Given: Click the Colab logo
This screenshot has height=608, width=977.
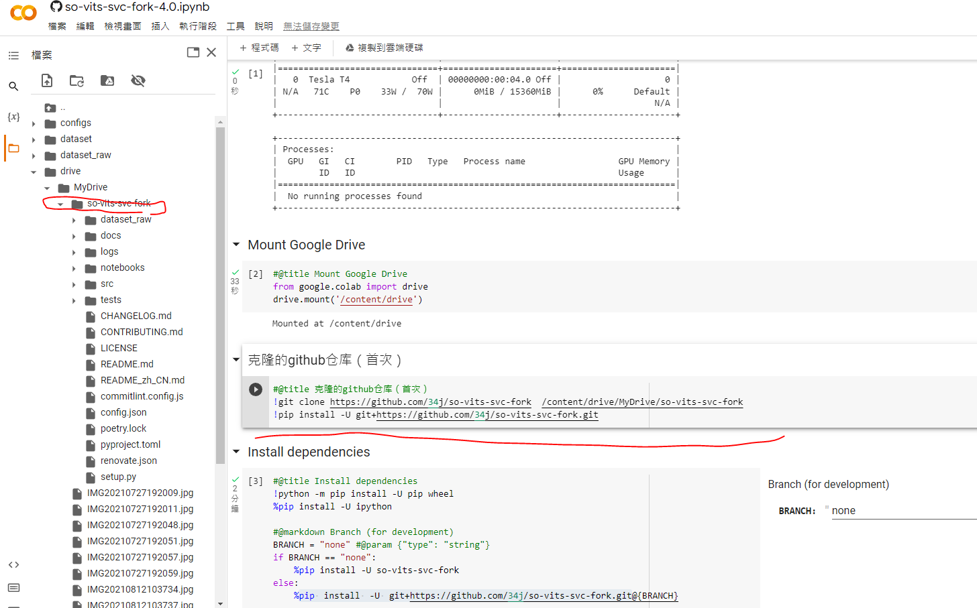Looking at the screenshot, I should tap(23, 12).
